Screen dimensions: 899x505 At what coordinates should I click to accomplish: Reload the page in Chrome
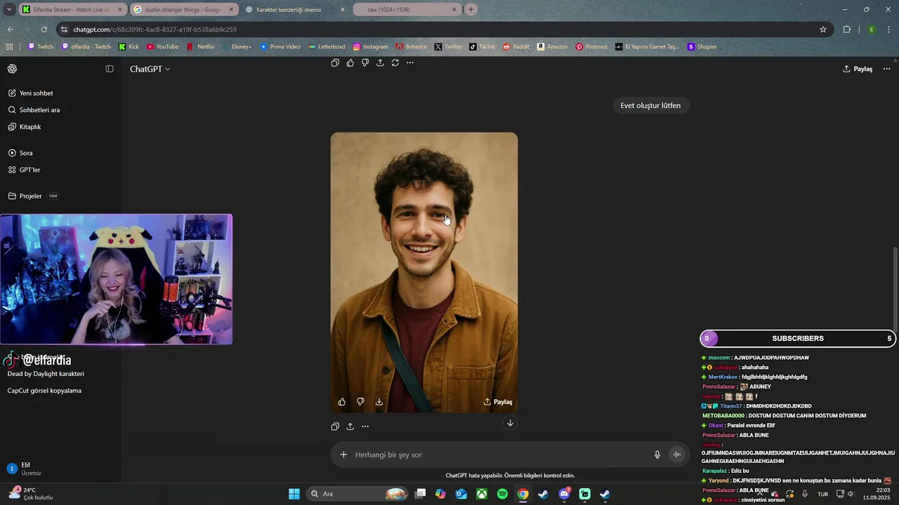coord(44,29)
